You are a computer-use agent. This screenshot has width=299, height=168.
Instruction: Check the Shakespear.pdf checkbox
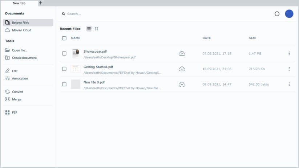point(64,54)
